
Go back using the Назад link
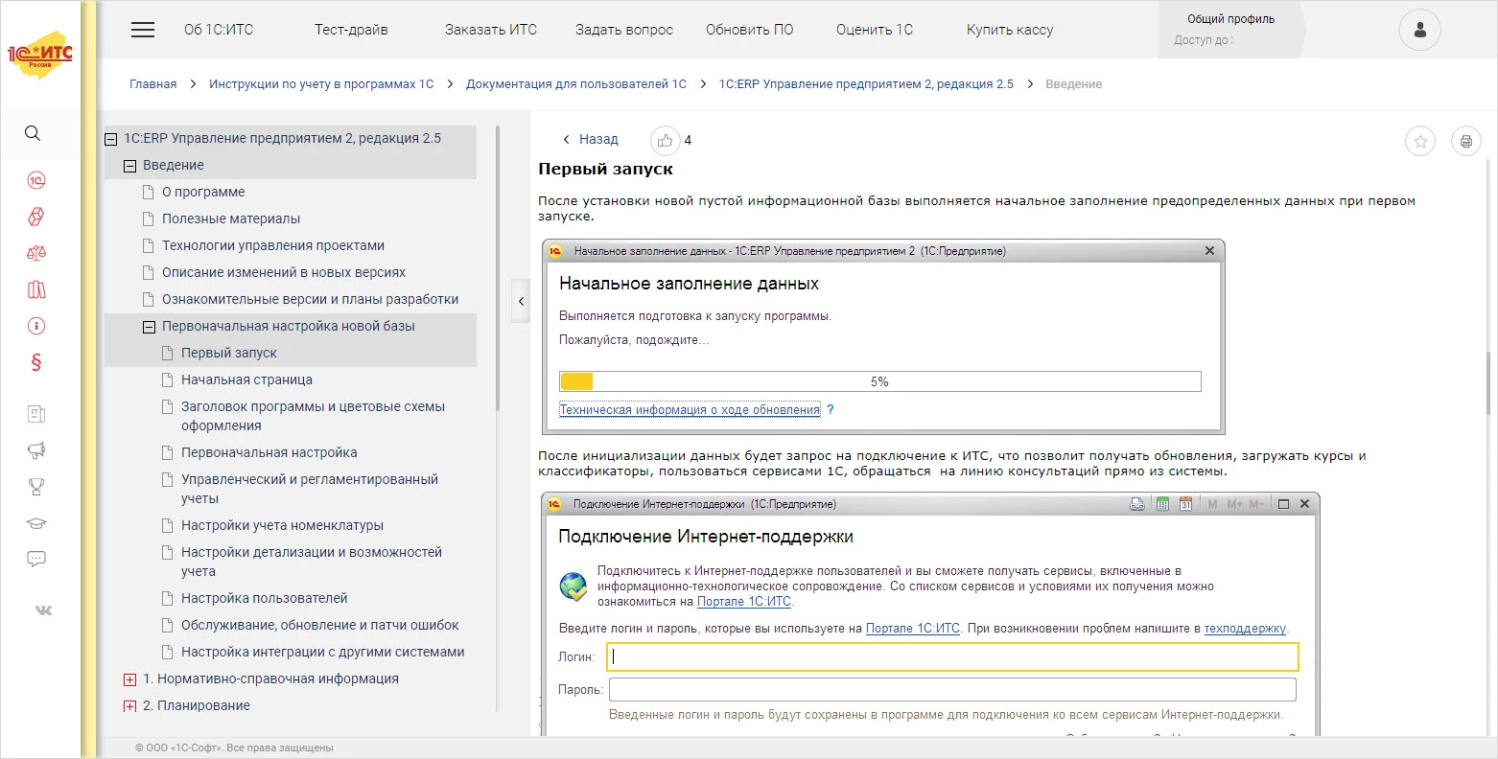click(597, 140)
